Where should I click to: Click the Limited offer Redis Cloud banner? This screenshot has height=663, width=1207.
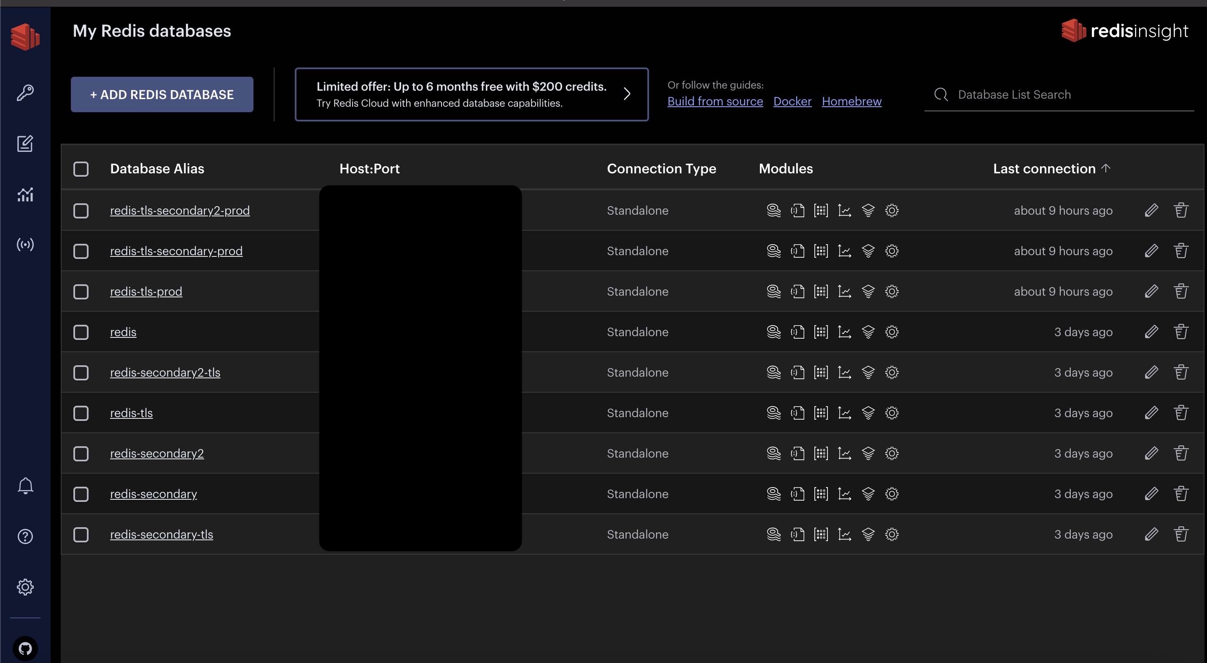[471, 94]
